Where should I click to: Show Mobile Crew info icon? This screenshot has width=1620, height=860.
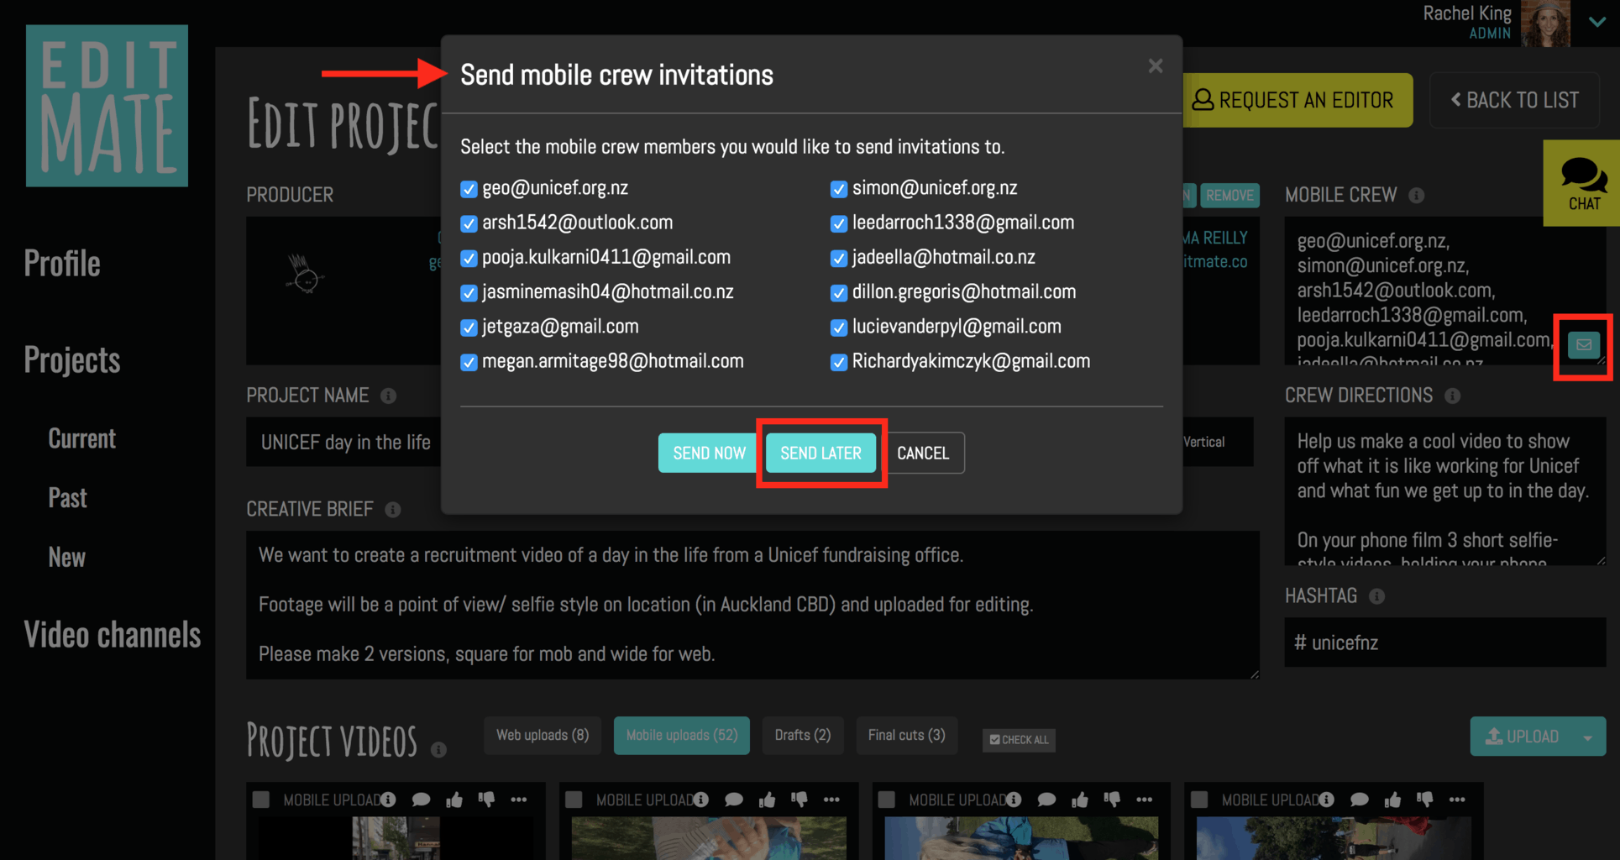pos(1417,196)
